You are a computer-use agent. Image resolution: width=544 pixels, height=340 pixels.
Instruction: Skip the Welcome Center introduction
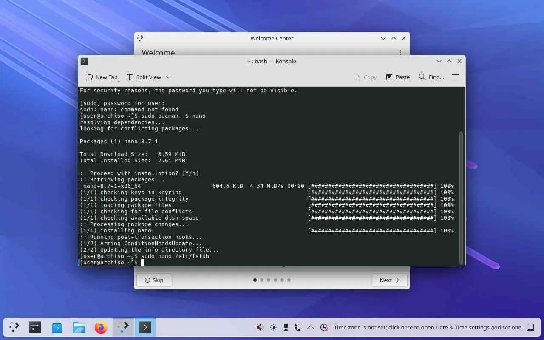click(x=154, y=280)
